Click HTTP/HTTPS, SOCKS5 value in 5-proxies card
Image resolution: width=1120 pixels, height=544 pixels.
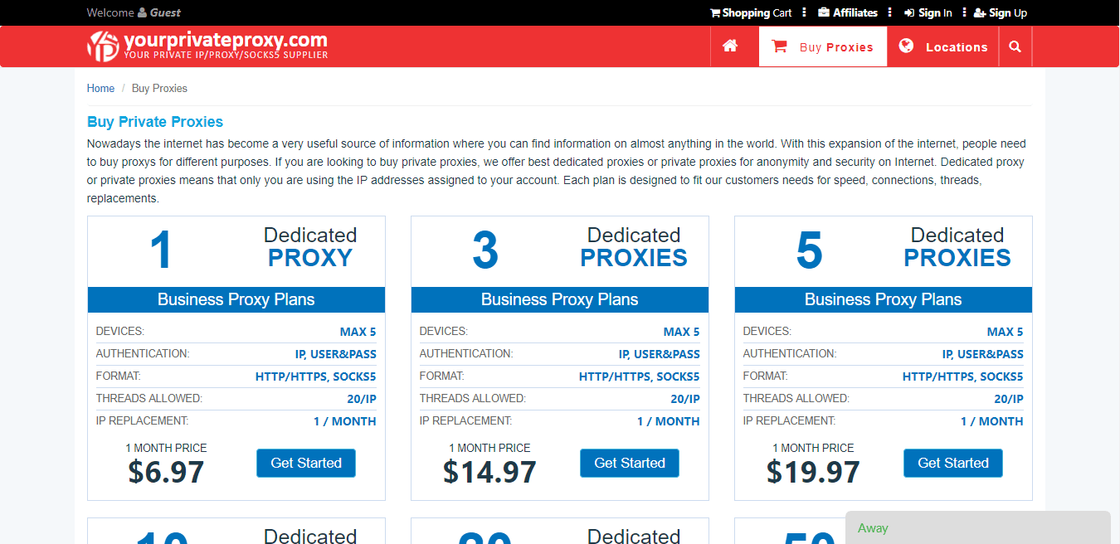coord(963,376)
